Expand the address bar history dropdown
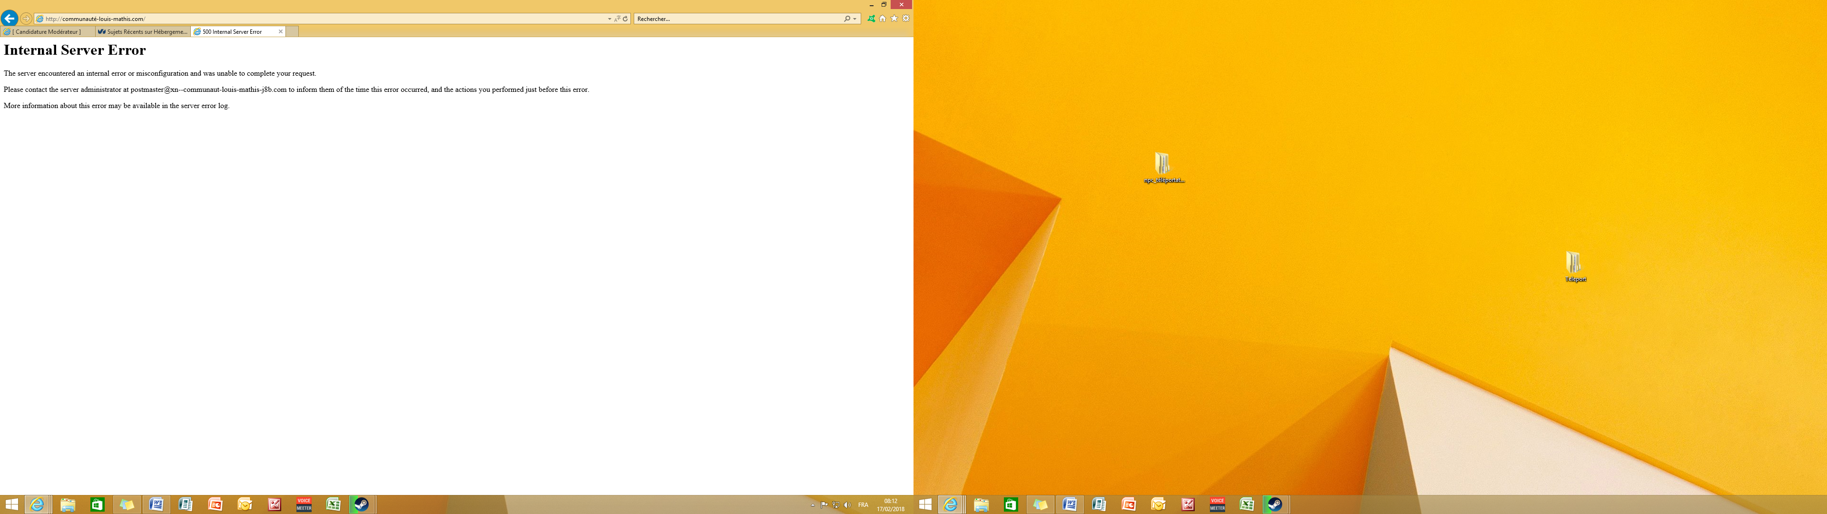Viewport: 1827px width, 514px height. [609, 19]
